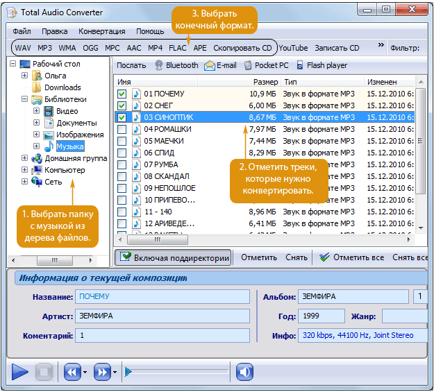The height and width of the screenshot is (392, 434).
Task: Click the rewind button in player
Action: [72, 372]
